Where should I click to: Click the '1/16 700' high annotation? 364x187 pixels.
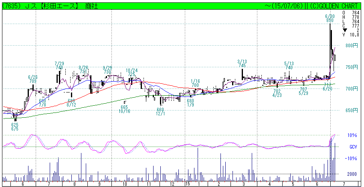pos(195,84)
